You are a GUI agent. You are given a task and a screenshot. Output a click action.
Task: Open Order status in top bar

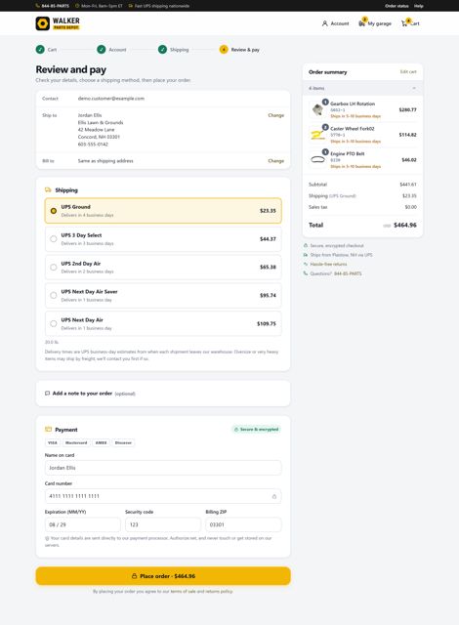396,6
